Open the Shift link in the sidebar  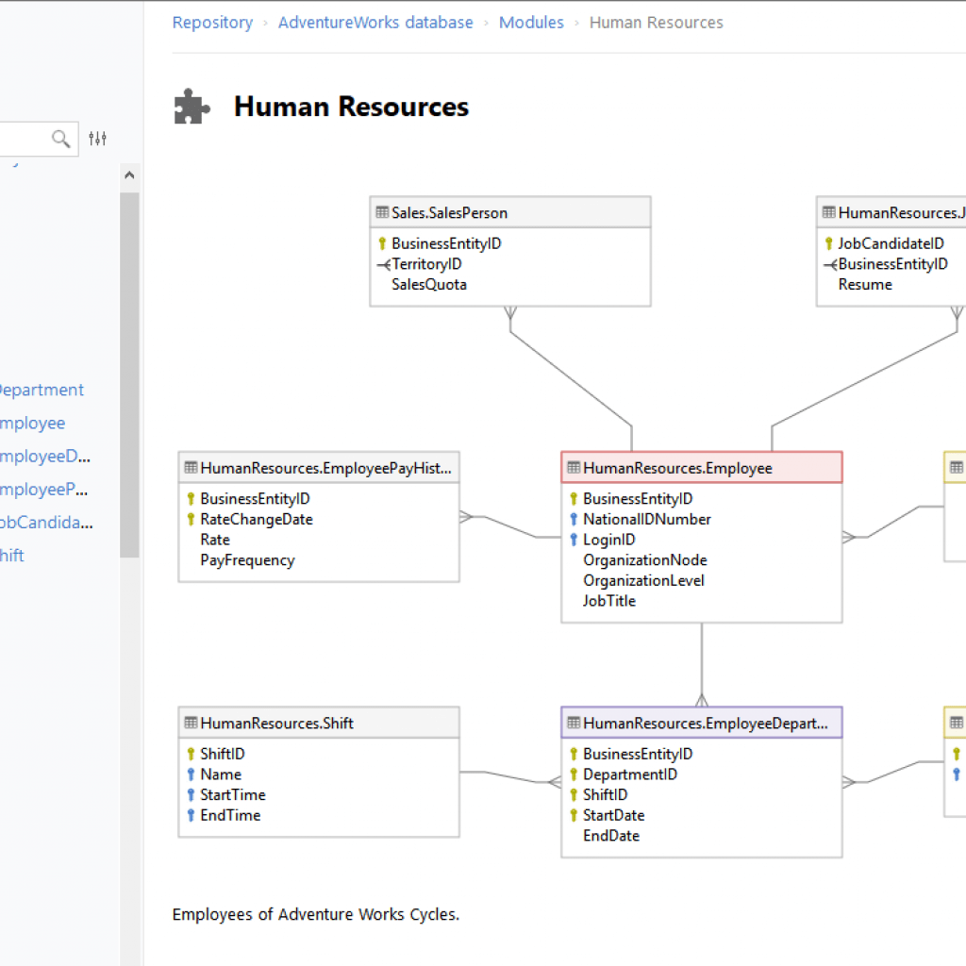click(x=11, y=555)
